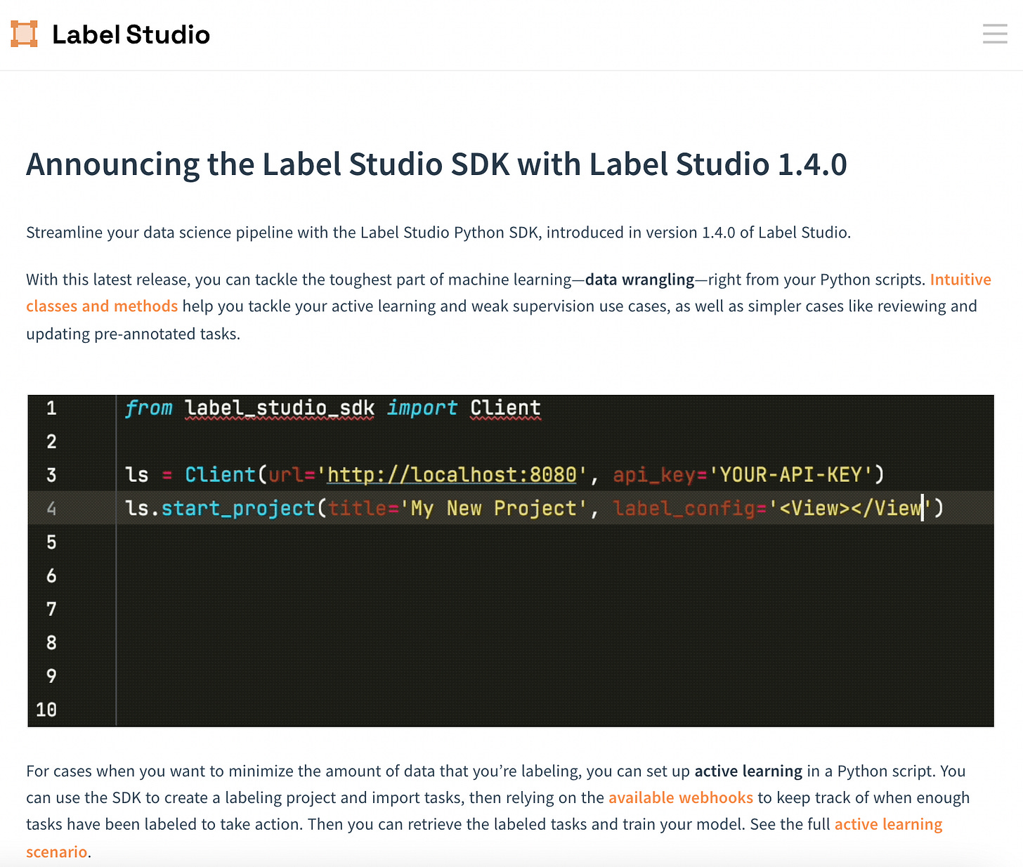
Task: Click 'My New Project' string in code
Action: 493,508
